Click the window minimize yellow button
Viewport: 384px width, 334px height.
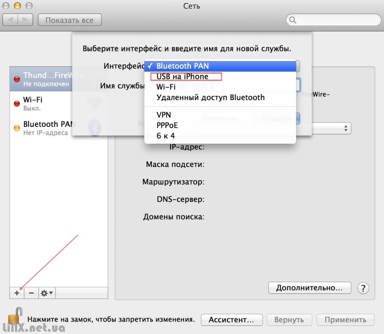click(17, 6)
